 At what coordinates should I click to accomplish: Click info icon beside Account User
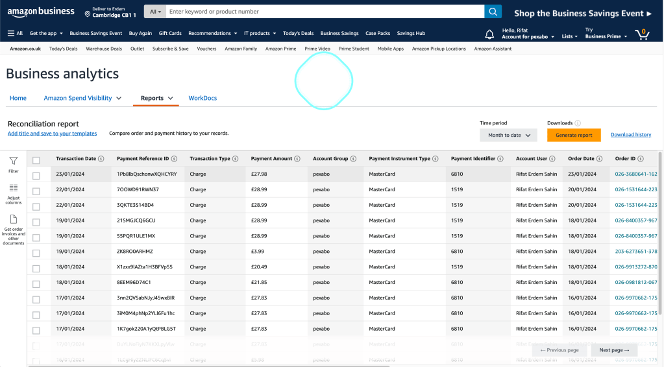(x=552, y=159)
